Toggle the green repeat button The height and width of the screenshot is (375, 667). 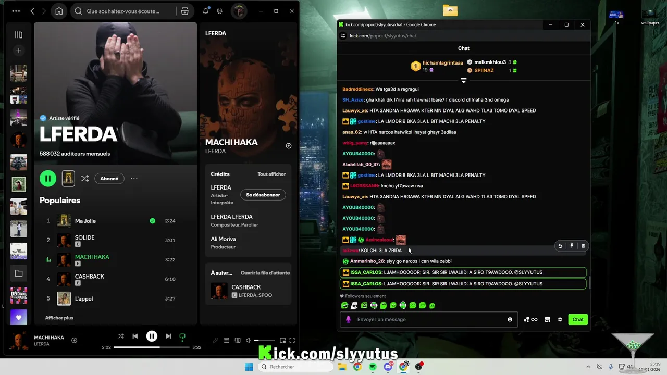tap(182, 336)
